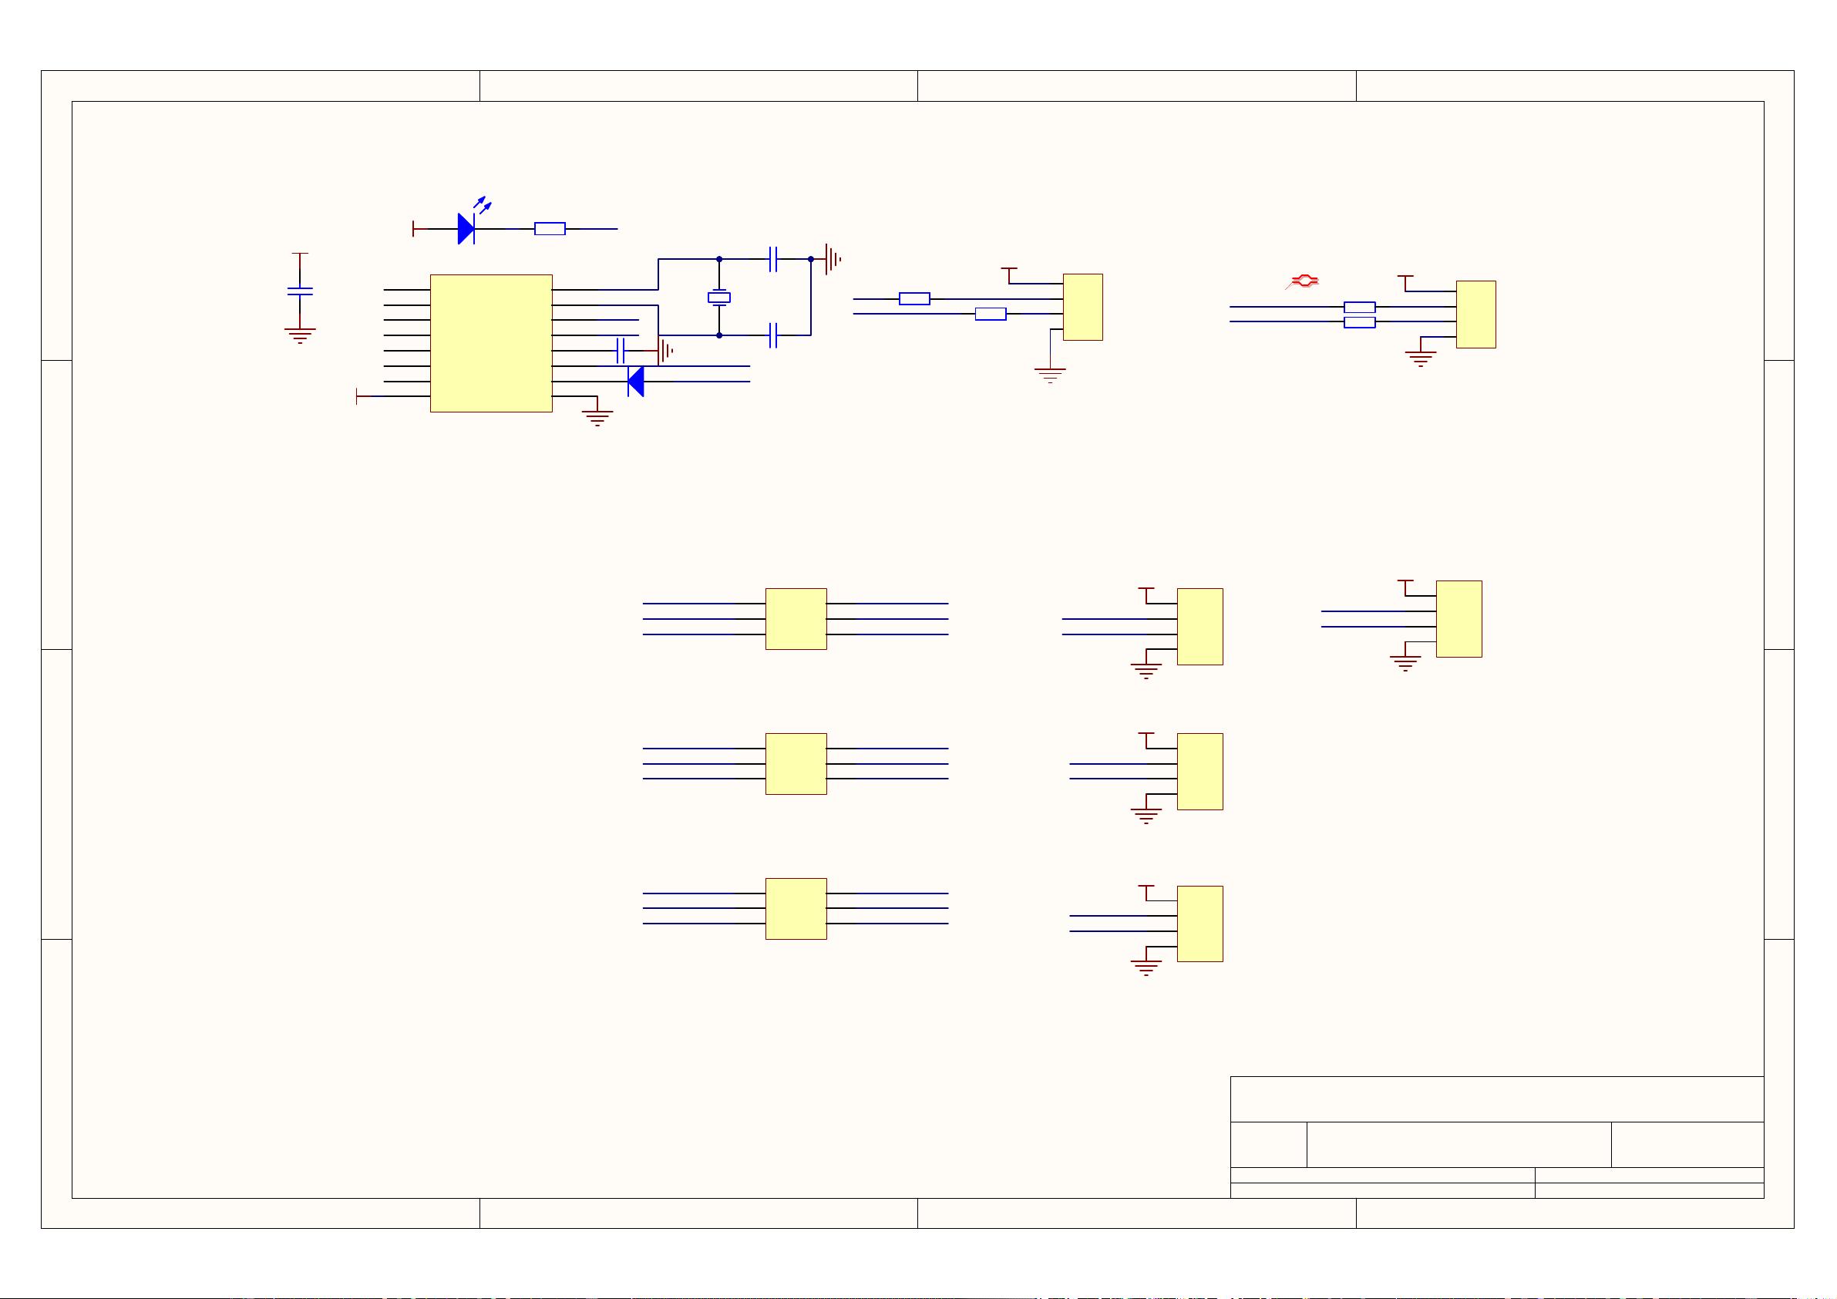The image size is (1837, 1299).
Task: Select middle of three six-wire yellow blocks
Action: 796,763
